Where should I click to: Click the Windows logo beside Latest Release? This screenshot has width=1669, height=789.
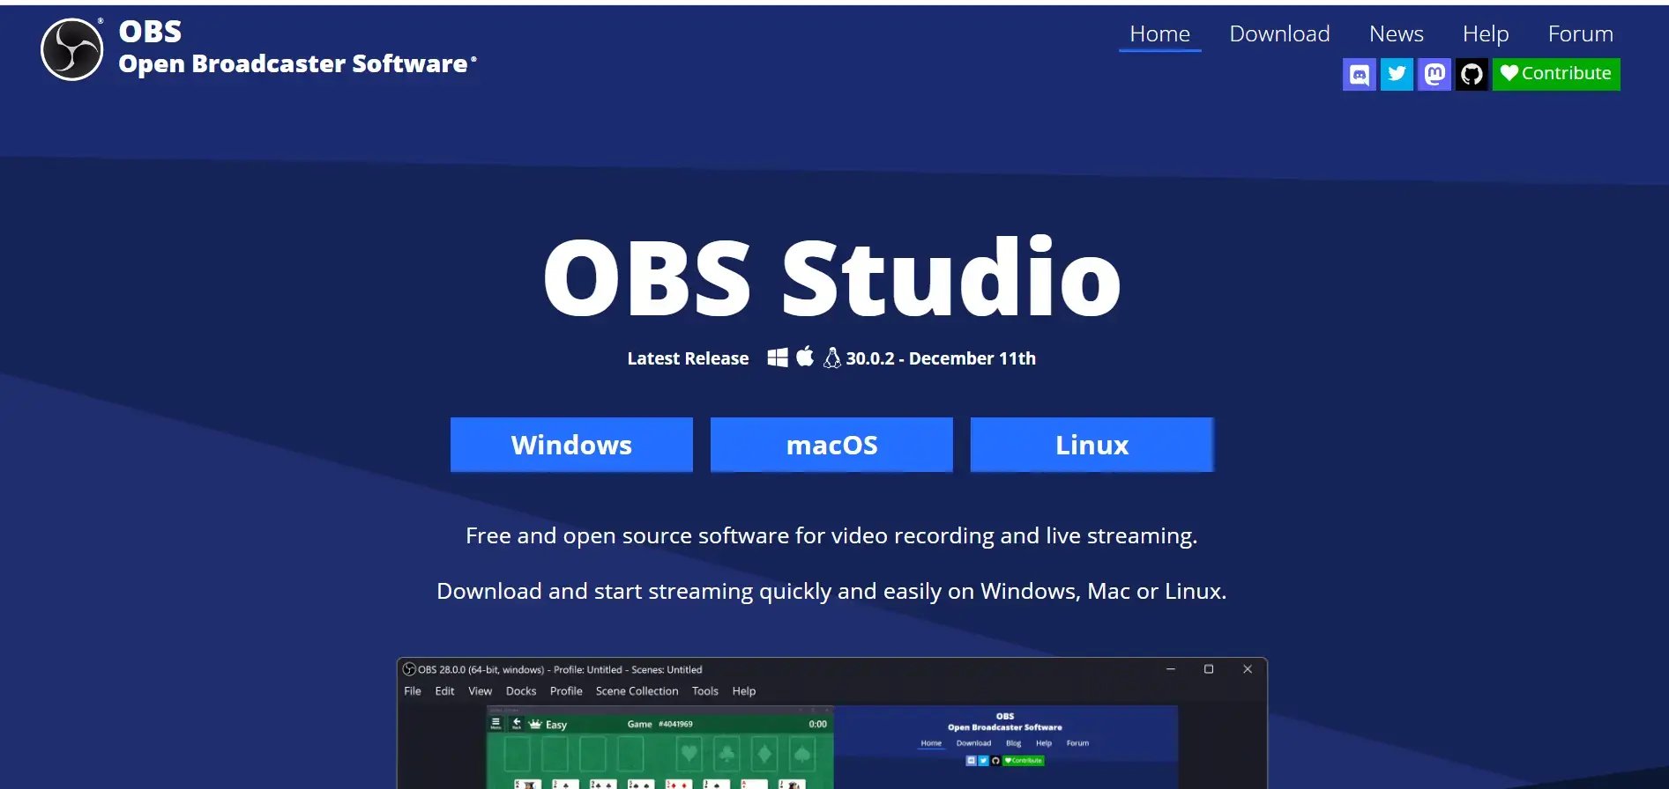[778, 358]
